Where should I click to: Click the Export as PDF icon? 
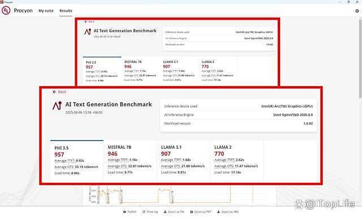point(191,212)
